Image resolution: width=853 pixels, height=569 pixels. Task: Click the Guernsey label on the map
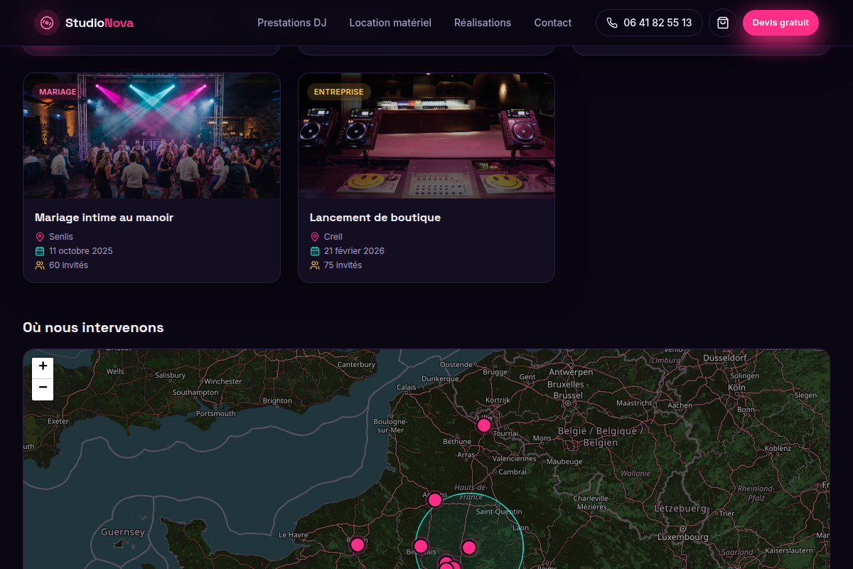[x=123, y=532]
